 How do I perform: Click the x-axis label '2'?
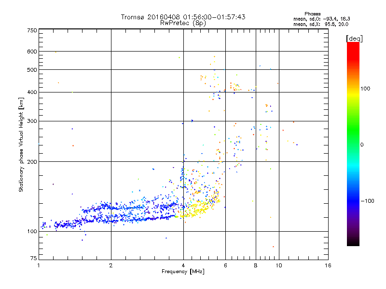click(111, 265)
